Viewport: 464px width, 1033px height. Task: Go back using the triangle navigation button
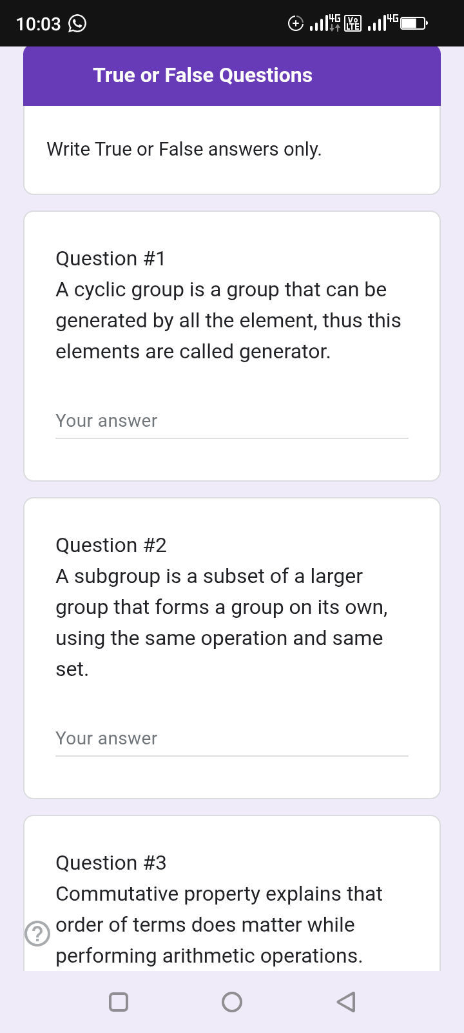[346, 1002]
